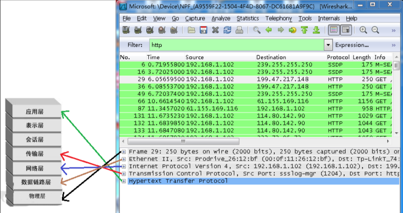Jump to the first packet icon
The height and width of the screenshot is (213, 403).
coord(305,30)
